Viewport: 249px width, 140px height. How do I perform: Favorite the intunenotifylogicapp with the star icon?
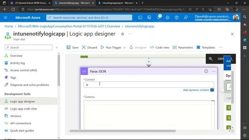point(123,34)
